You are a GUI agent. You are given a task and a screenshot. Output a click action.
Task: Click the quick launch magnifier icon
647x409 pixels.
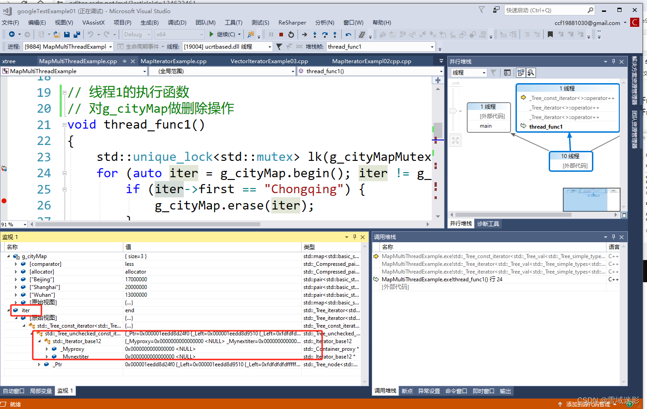click(x=590, y=10)
